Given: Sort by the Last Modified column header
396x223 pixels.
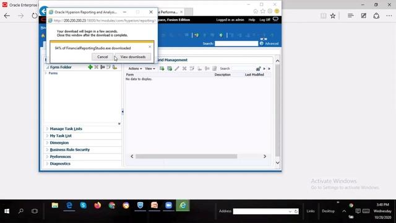Looking at the screenshot, I should pos(254,74).
